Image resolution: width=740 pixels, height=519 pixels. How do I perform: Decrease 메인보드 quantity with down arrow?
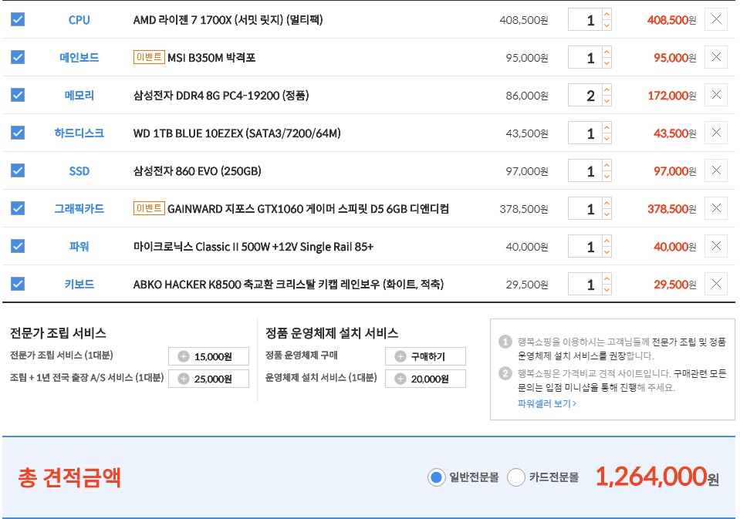pyautogui.click(x=607, y=62)
